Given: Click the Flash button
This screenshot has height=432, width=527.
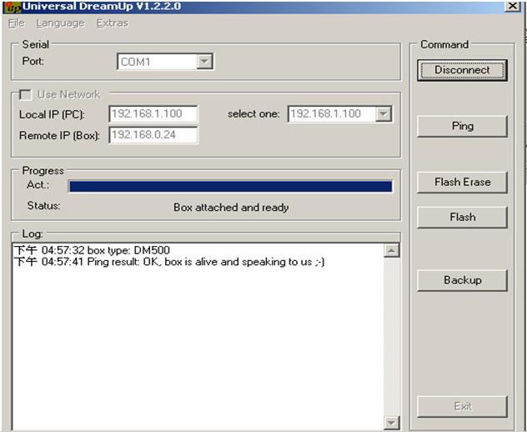Looking at the screenshot, I should [462, 217].
